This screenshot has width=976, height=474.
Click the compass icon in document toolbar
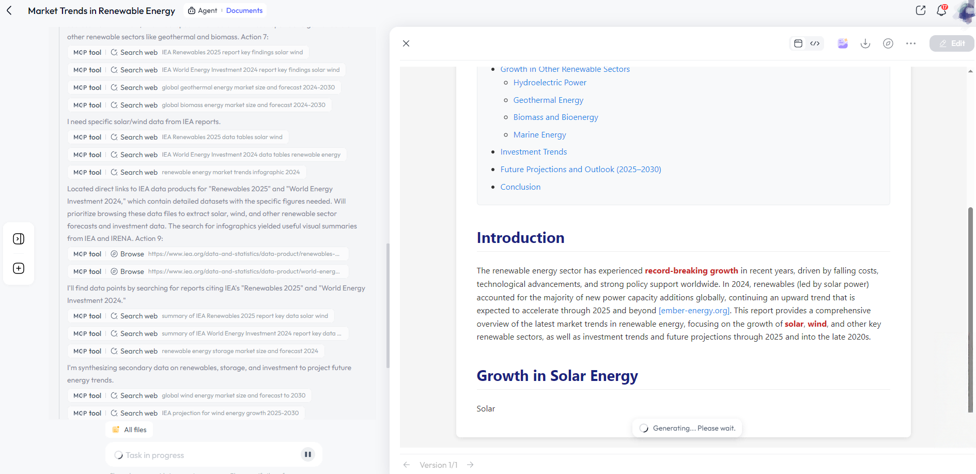tap(888, 43)
